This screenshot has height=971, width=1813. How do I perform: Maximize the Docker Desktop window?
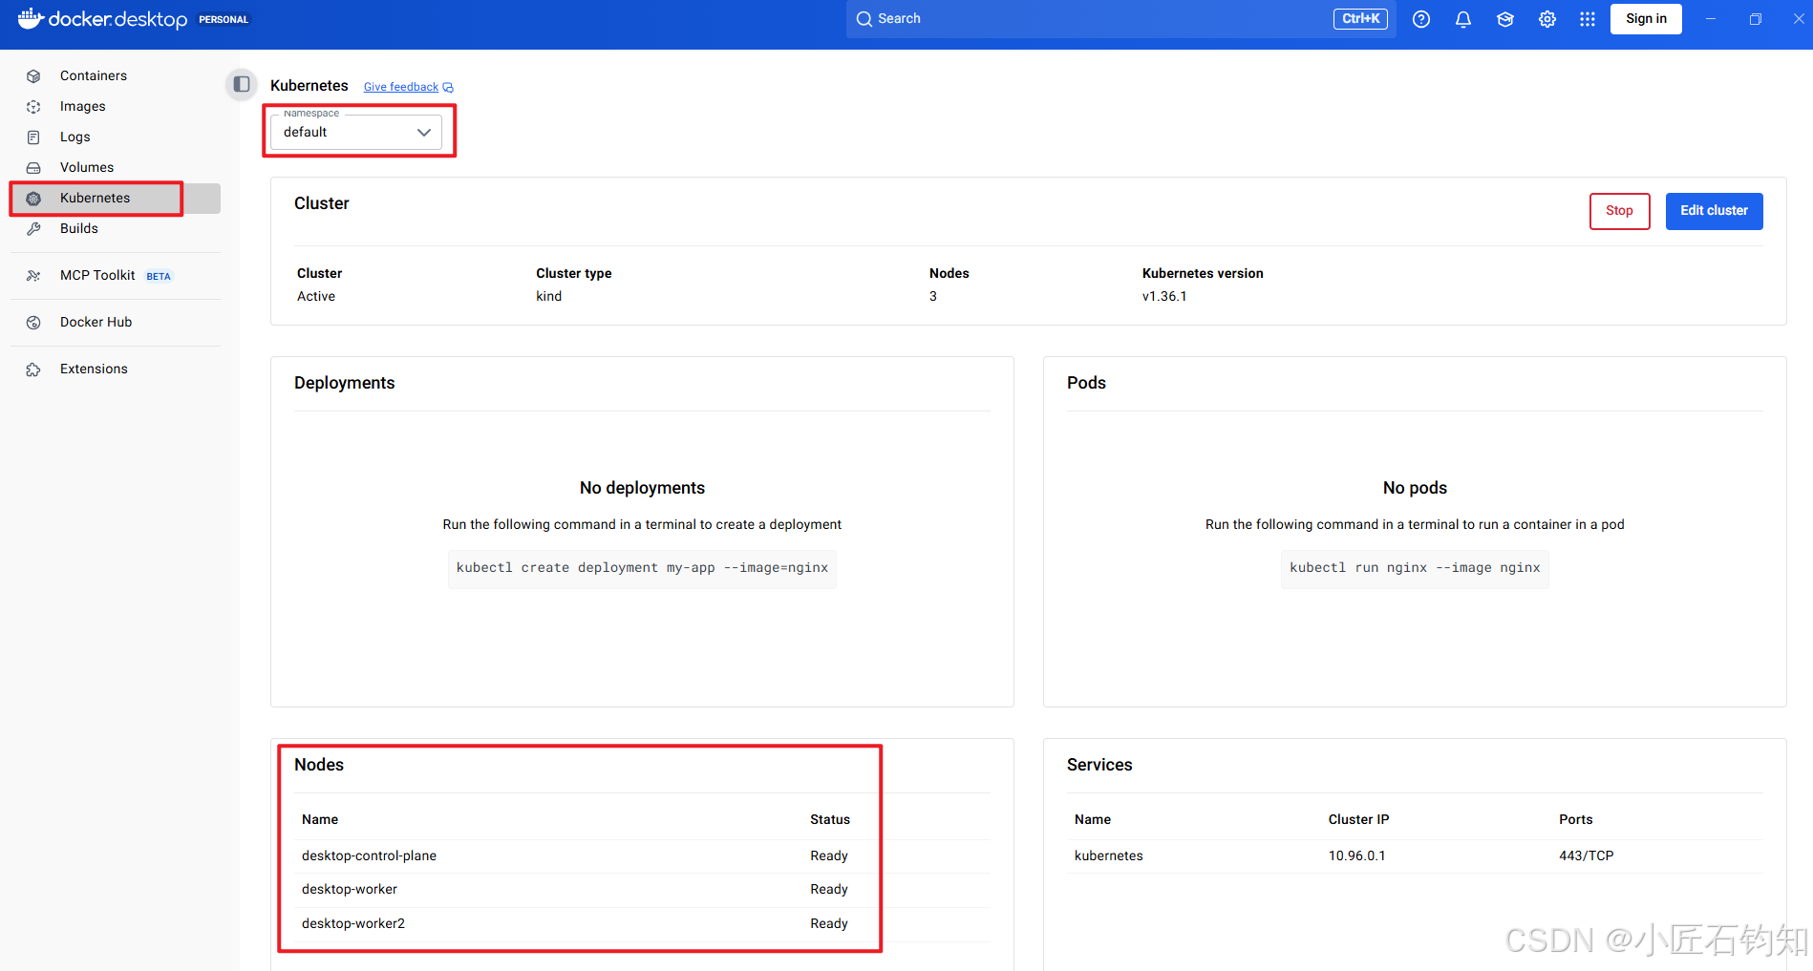click(x=1756, y=19)
